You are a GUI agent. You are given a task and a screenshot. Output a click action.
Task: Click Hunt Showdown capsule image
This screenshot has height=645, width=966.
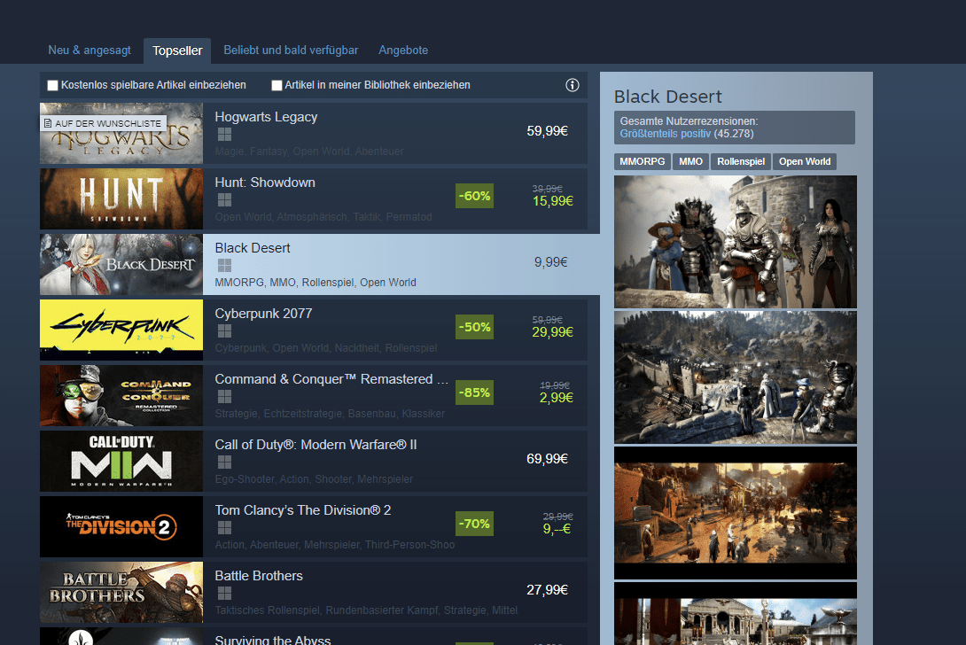[121, 199]
